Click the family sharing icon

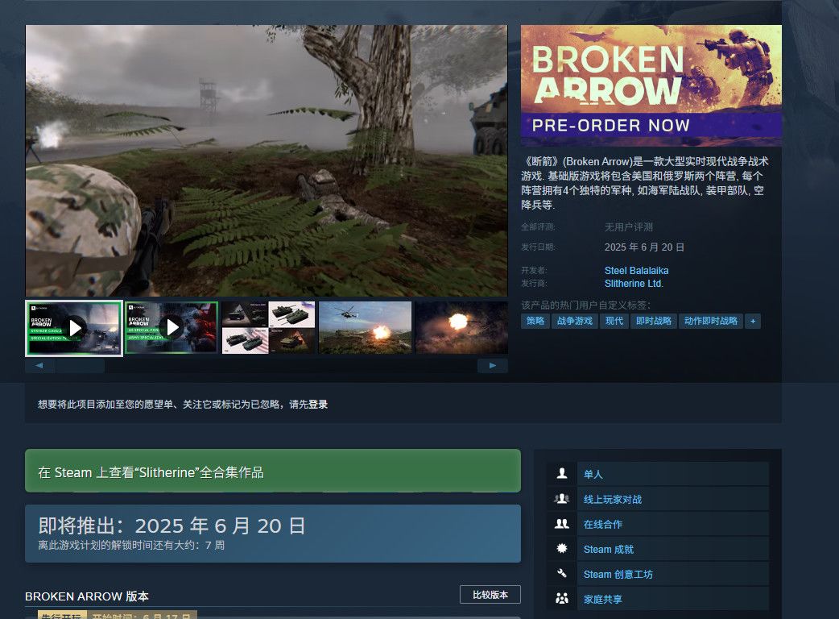coord(562,599)
